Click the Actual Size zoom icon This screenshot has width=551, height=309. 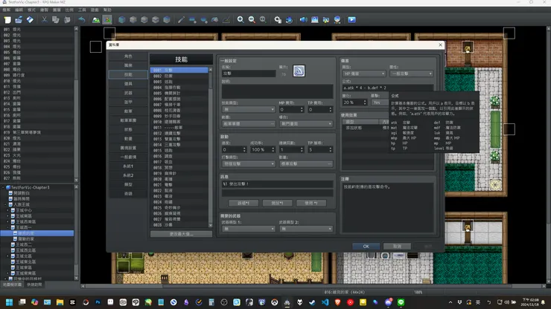click(x=263, y=19)
